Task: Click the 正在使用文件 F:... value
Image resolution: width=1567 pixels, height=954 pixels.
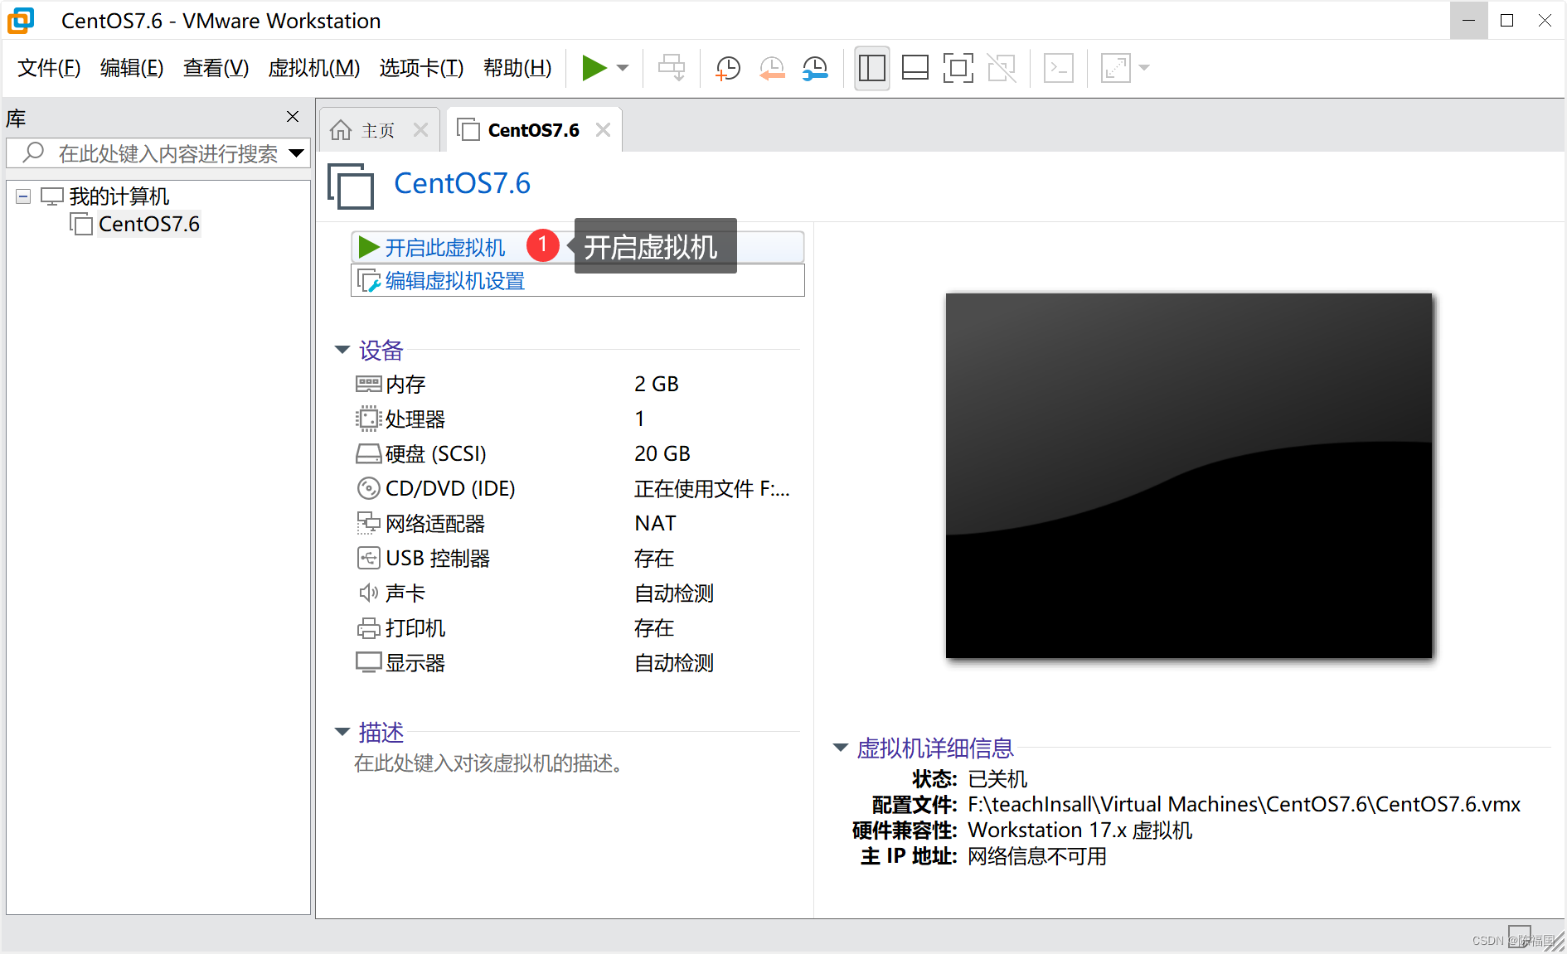Action: (x=712, y=489)
